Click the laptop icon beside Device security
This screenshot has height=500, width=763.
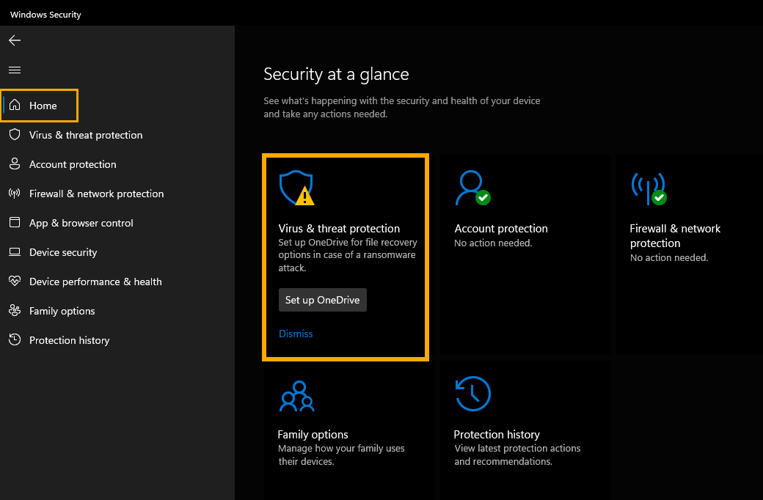pyautogui.click(x=15, y=252)
